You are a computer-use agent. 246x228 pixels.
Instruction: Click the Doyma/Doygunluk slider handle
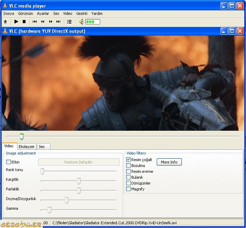coord(66,200)
